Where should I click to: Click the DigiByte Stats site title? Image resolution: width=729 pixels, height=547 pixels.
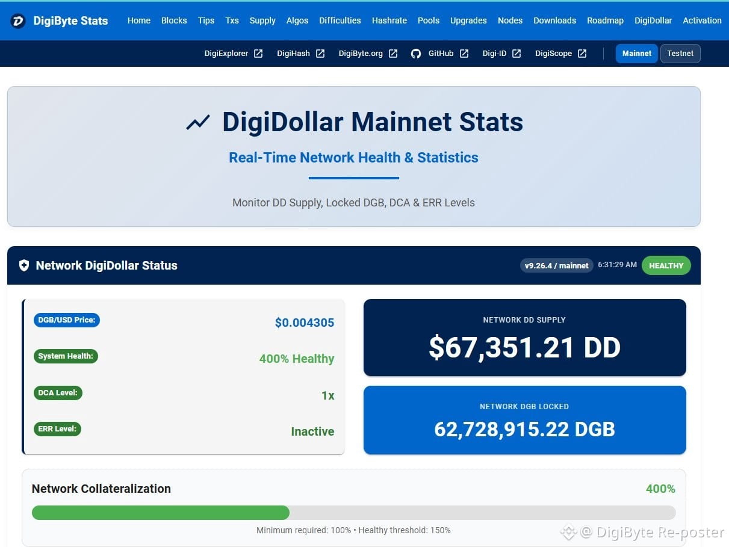coord(70,21)
